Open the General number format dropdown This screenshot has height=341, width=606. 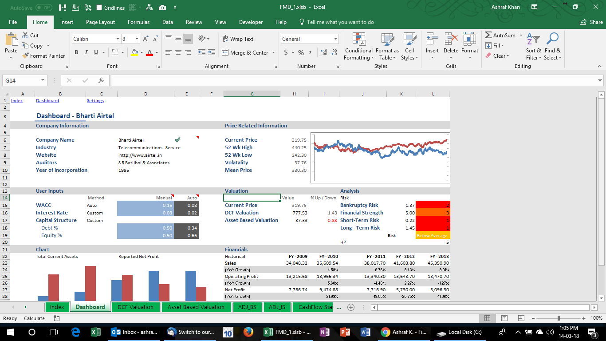pos(335,39)
